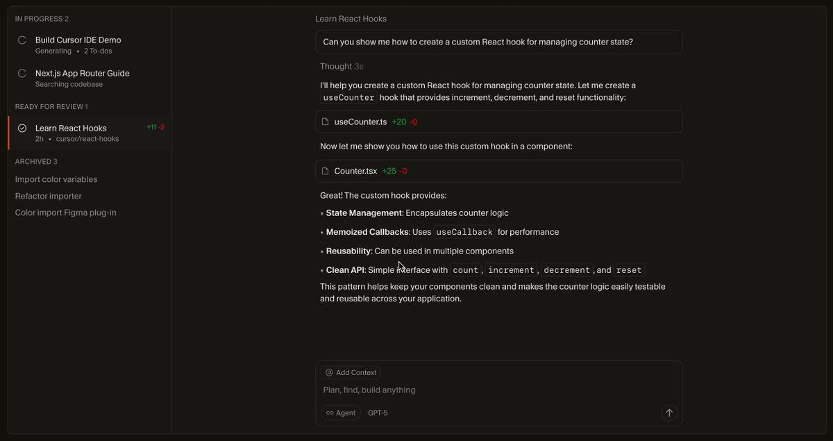Open archived Import color variables chat
Viewport: 833px width, 441px height.
[x=56, y=180]
